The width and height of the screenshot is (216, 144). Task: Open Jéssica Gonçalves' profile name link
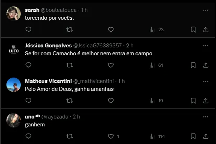[48, 46]
